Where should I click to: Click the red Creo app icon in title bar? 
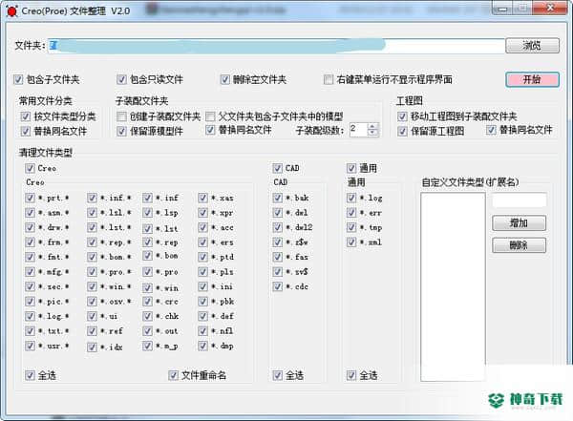click(11, 11)
